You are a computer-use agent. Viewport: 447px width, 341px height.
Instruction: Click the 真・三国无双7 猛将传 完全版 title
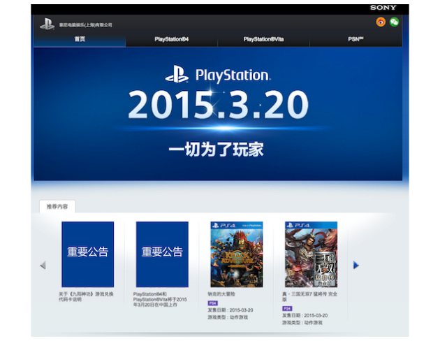(x=309, y=296)
